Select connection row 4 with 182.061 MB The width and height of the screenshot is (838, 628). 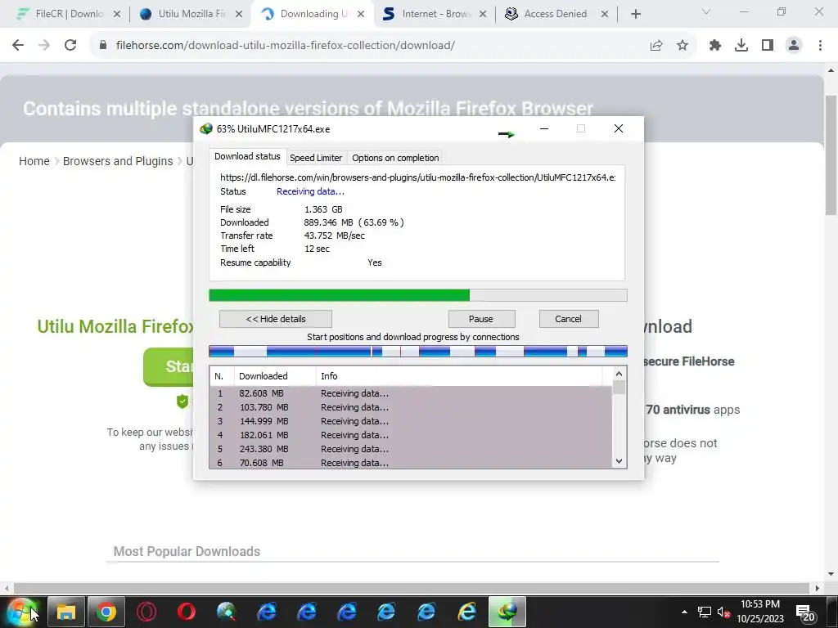click(x=411, y=435)
